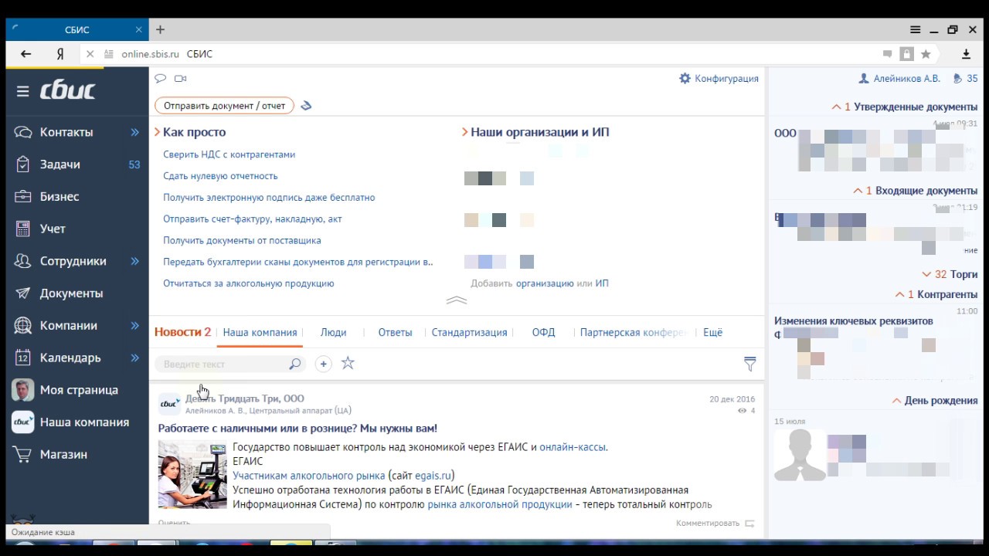This screenshot has height=556, width=989.
Task: Switch to the Наша компания tab
Action: pyautogui.click(x=260, y=332)
